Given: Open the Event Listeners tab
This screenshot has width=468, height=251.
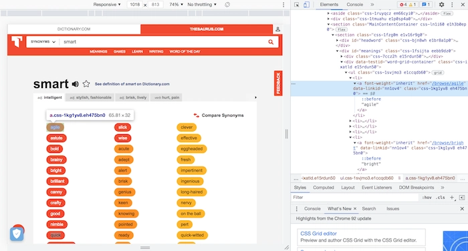Looking at the screenshot, I should (x=376, y=188).
